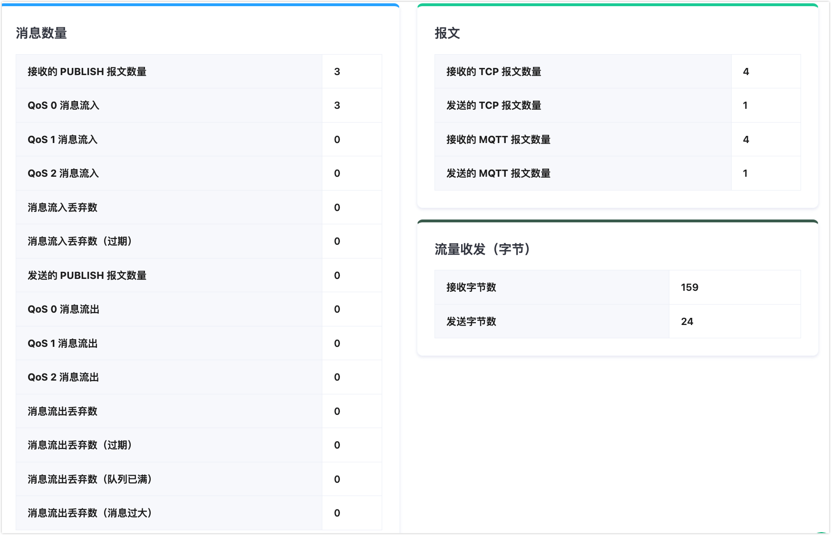Screen dimensions: 831x535
Task: Select the QoS 0 消息流入 value 3
Action: coord(337,105)
